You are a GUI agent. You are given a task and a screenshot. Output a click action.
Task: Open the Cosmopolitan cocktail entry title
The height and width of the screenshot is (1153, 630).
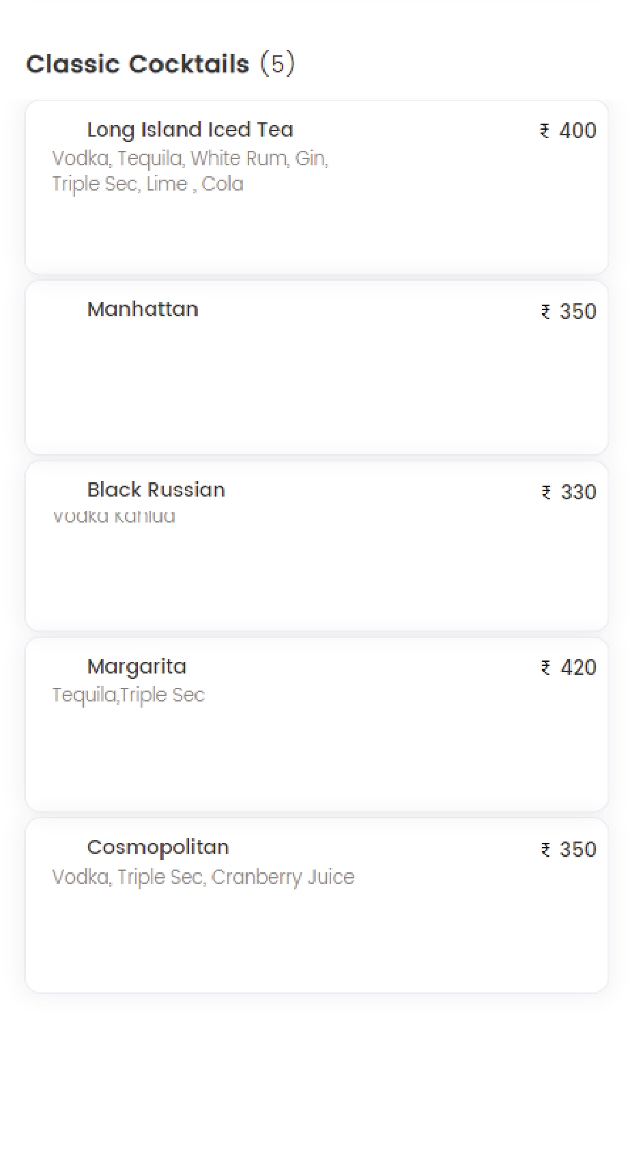coord(158,848)
